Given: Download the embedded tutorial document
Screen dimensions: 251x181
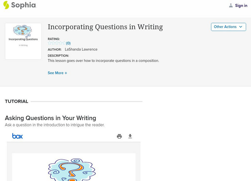Looking at the screenshot, I should [130, 136].
